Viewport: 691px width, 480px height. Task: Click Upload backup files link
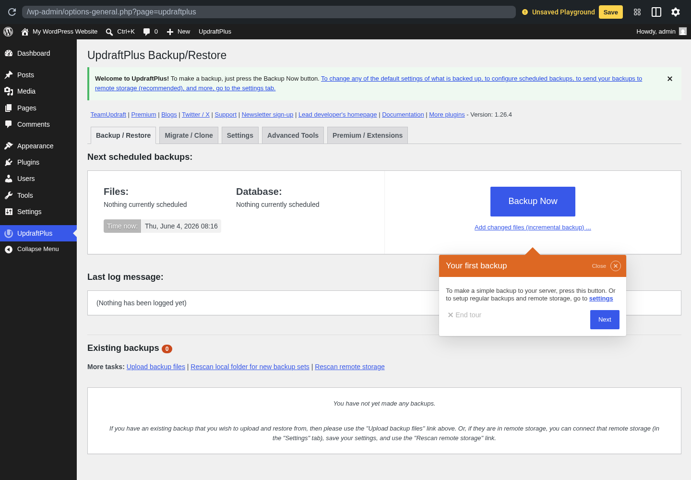coord(156,367)
